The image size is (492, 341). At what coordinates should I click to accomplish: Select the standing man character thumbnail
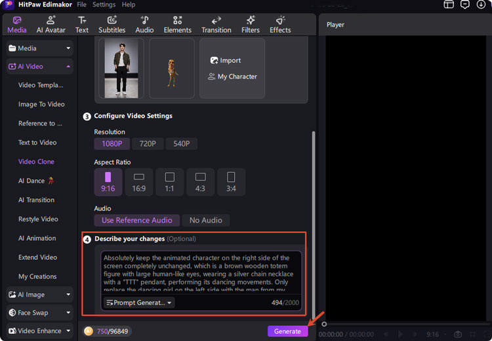pos(121,68)
